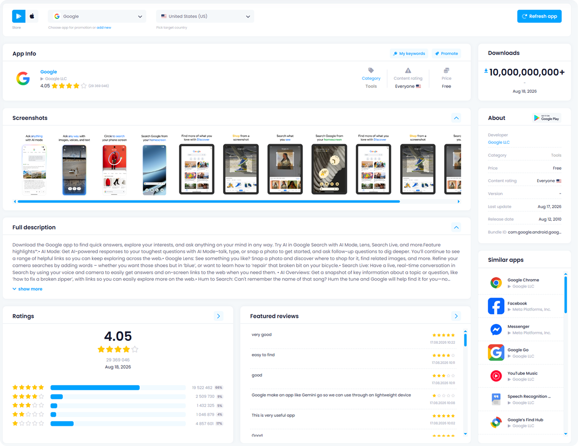Click the 19 522 462 five-star count
Viewport: 578px width, 446px height.
[202, 387]
